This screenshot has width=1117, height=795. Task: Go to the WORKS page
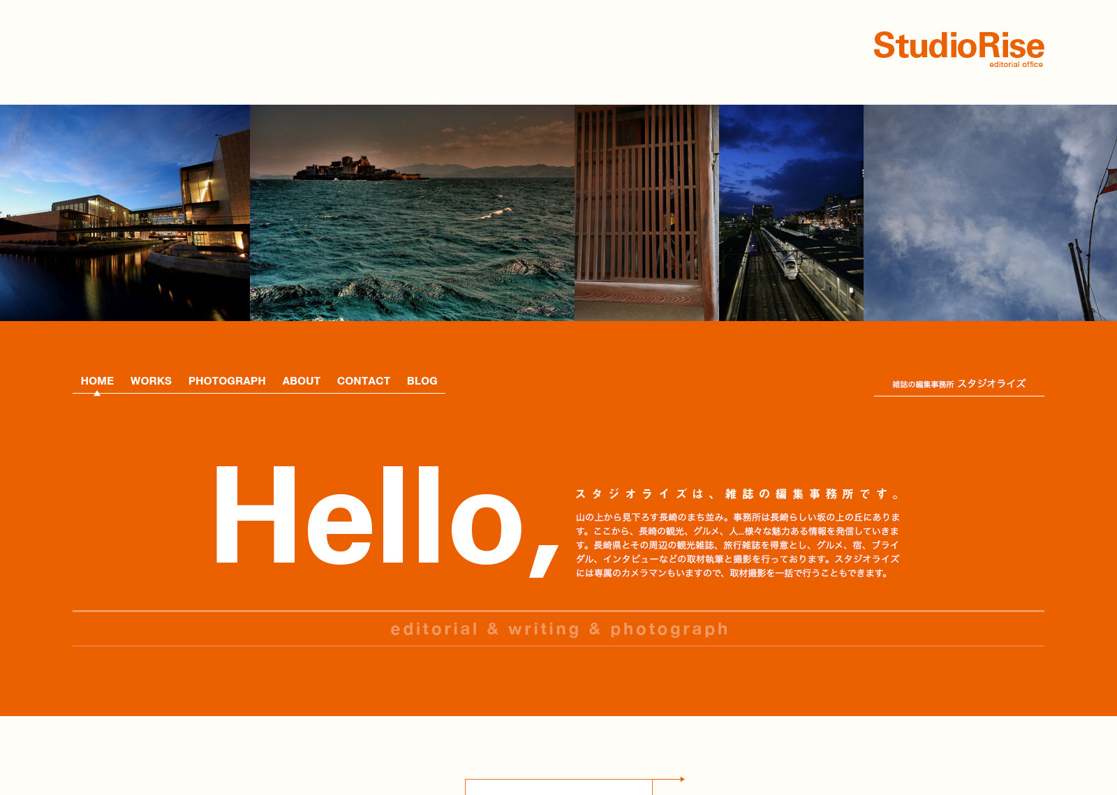coord(151,381)
